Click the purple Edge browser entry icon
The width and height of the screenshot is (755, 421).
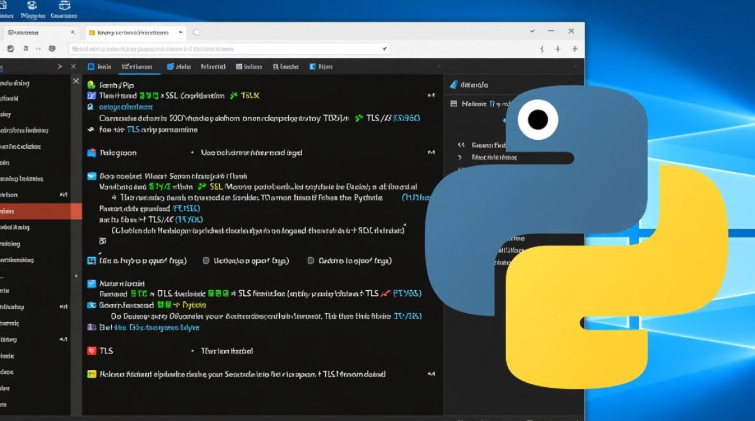91,327
